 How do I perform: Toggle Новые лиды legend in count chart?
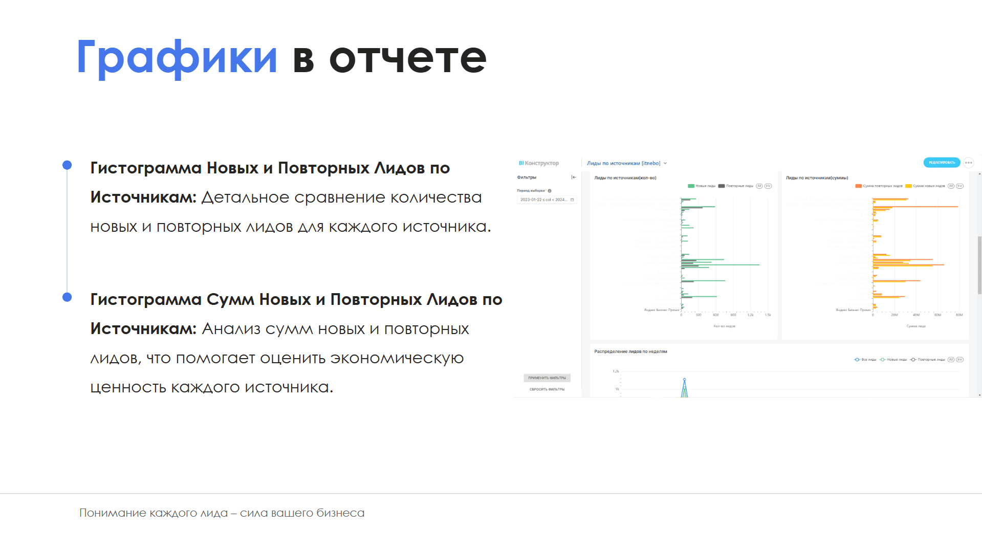click(x=702, y=186)
